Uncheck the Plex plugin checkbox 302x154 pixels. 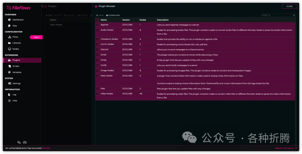[97, 89]
